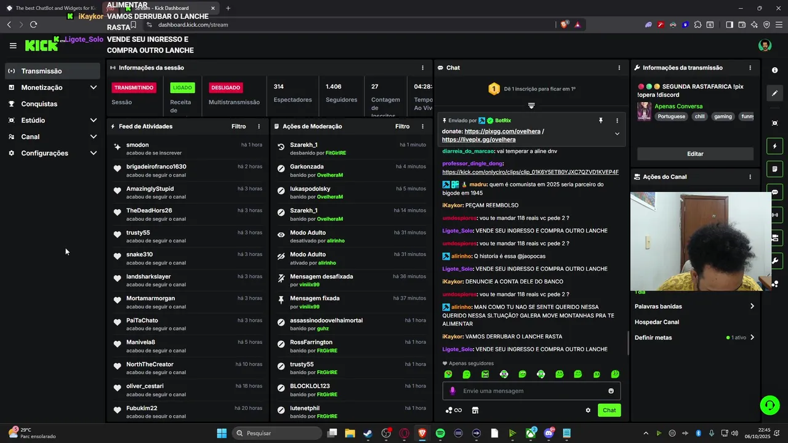Viewport: 788px width, 443px height.
Task: Open Definir metas arrow
Action: [752, 337]
